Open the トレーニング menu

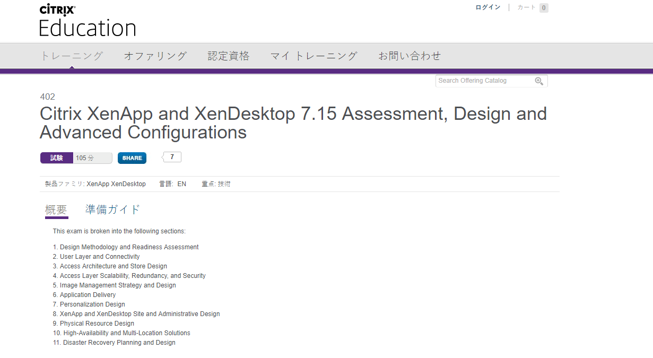click(72, 56)
